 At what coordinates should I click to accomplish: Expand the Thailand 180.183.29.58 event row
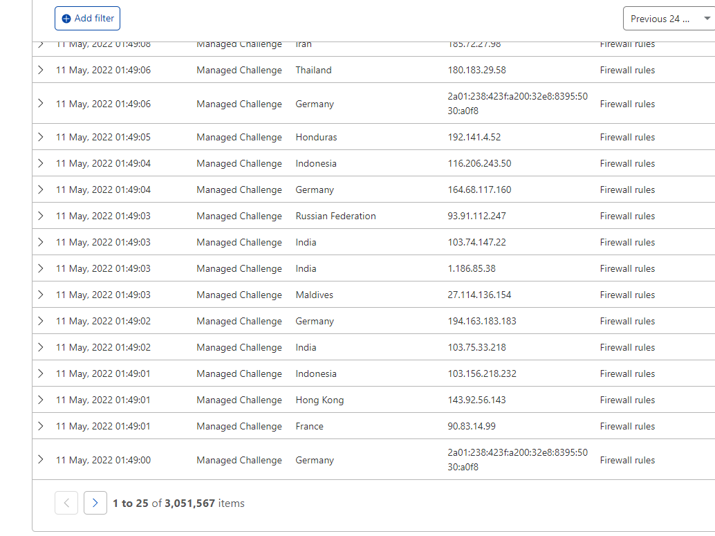(41, 70)
